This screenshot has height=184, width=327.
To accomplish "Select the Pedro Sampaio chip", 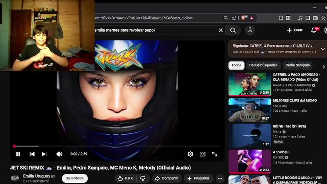I will pyautogui.click(x=297, y=65).
